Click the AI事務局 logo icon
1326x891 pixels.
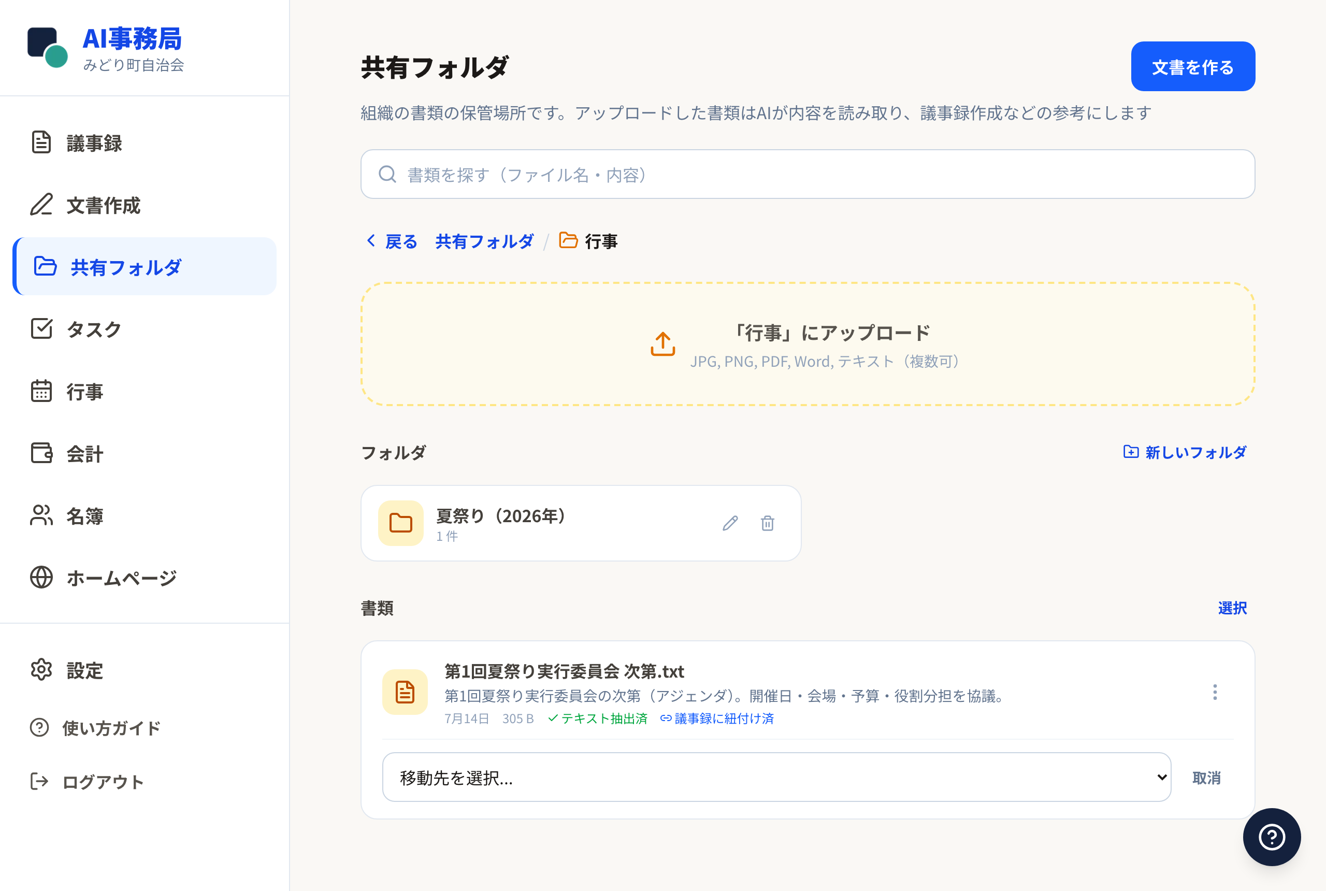click(x=48, y=47)
